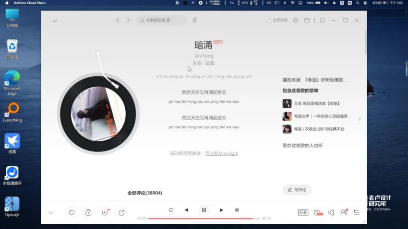
Task: Launch Upscayl desktop icon
Action: tap(12, 207)
